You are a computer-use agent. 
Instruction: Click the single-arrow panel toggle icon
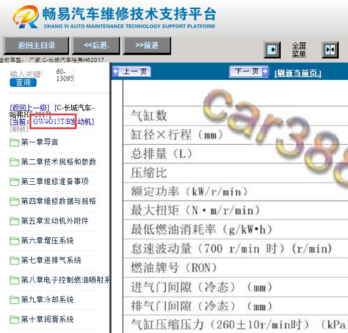272,50
